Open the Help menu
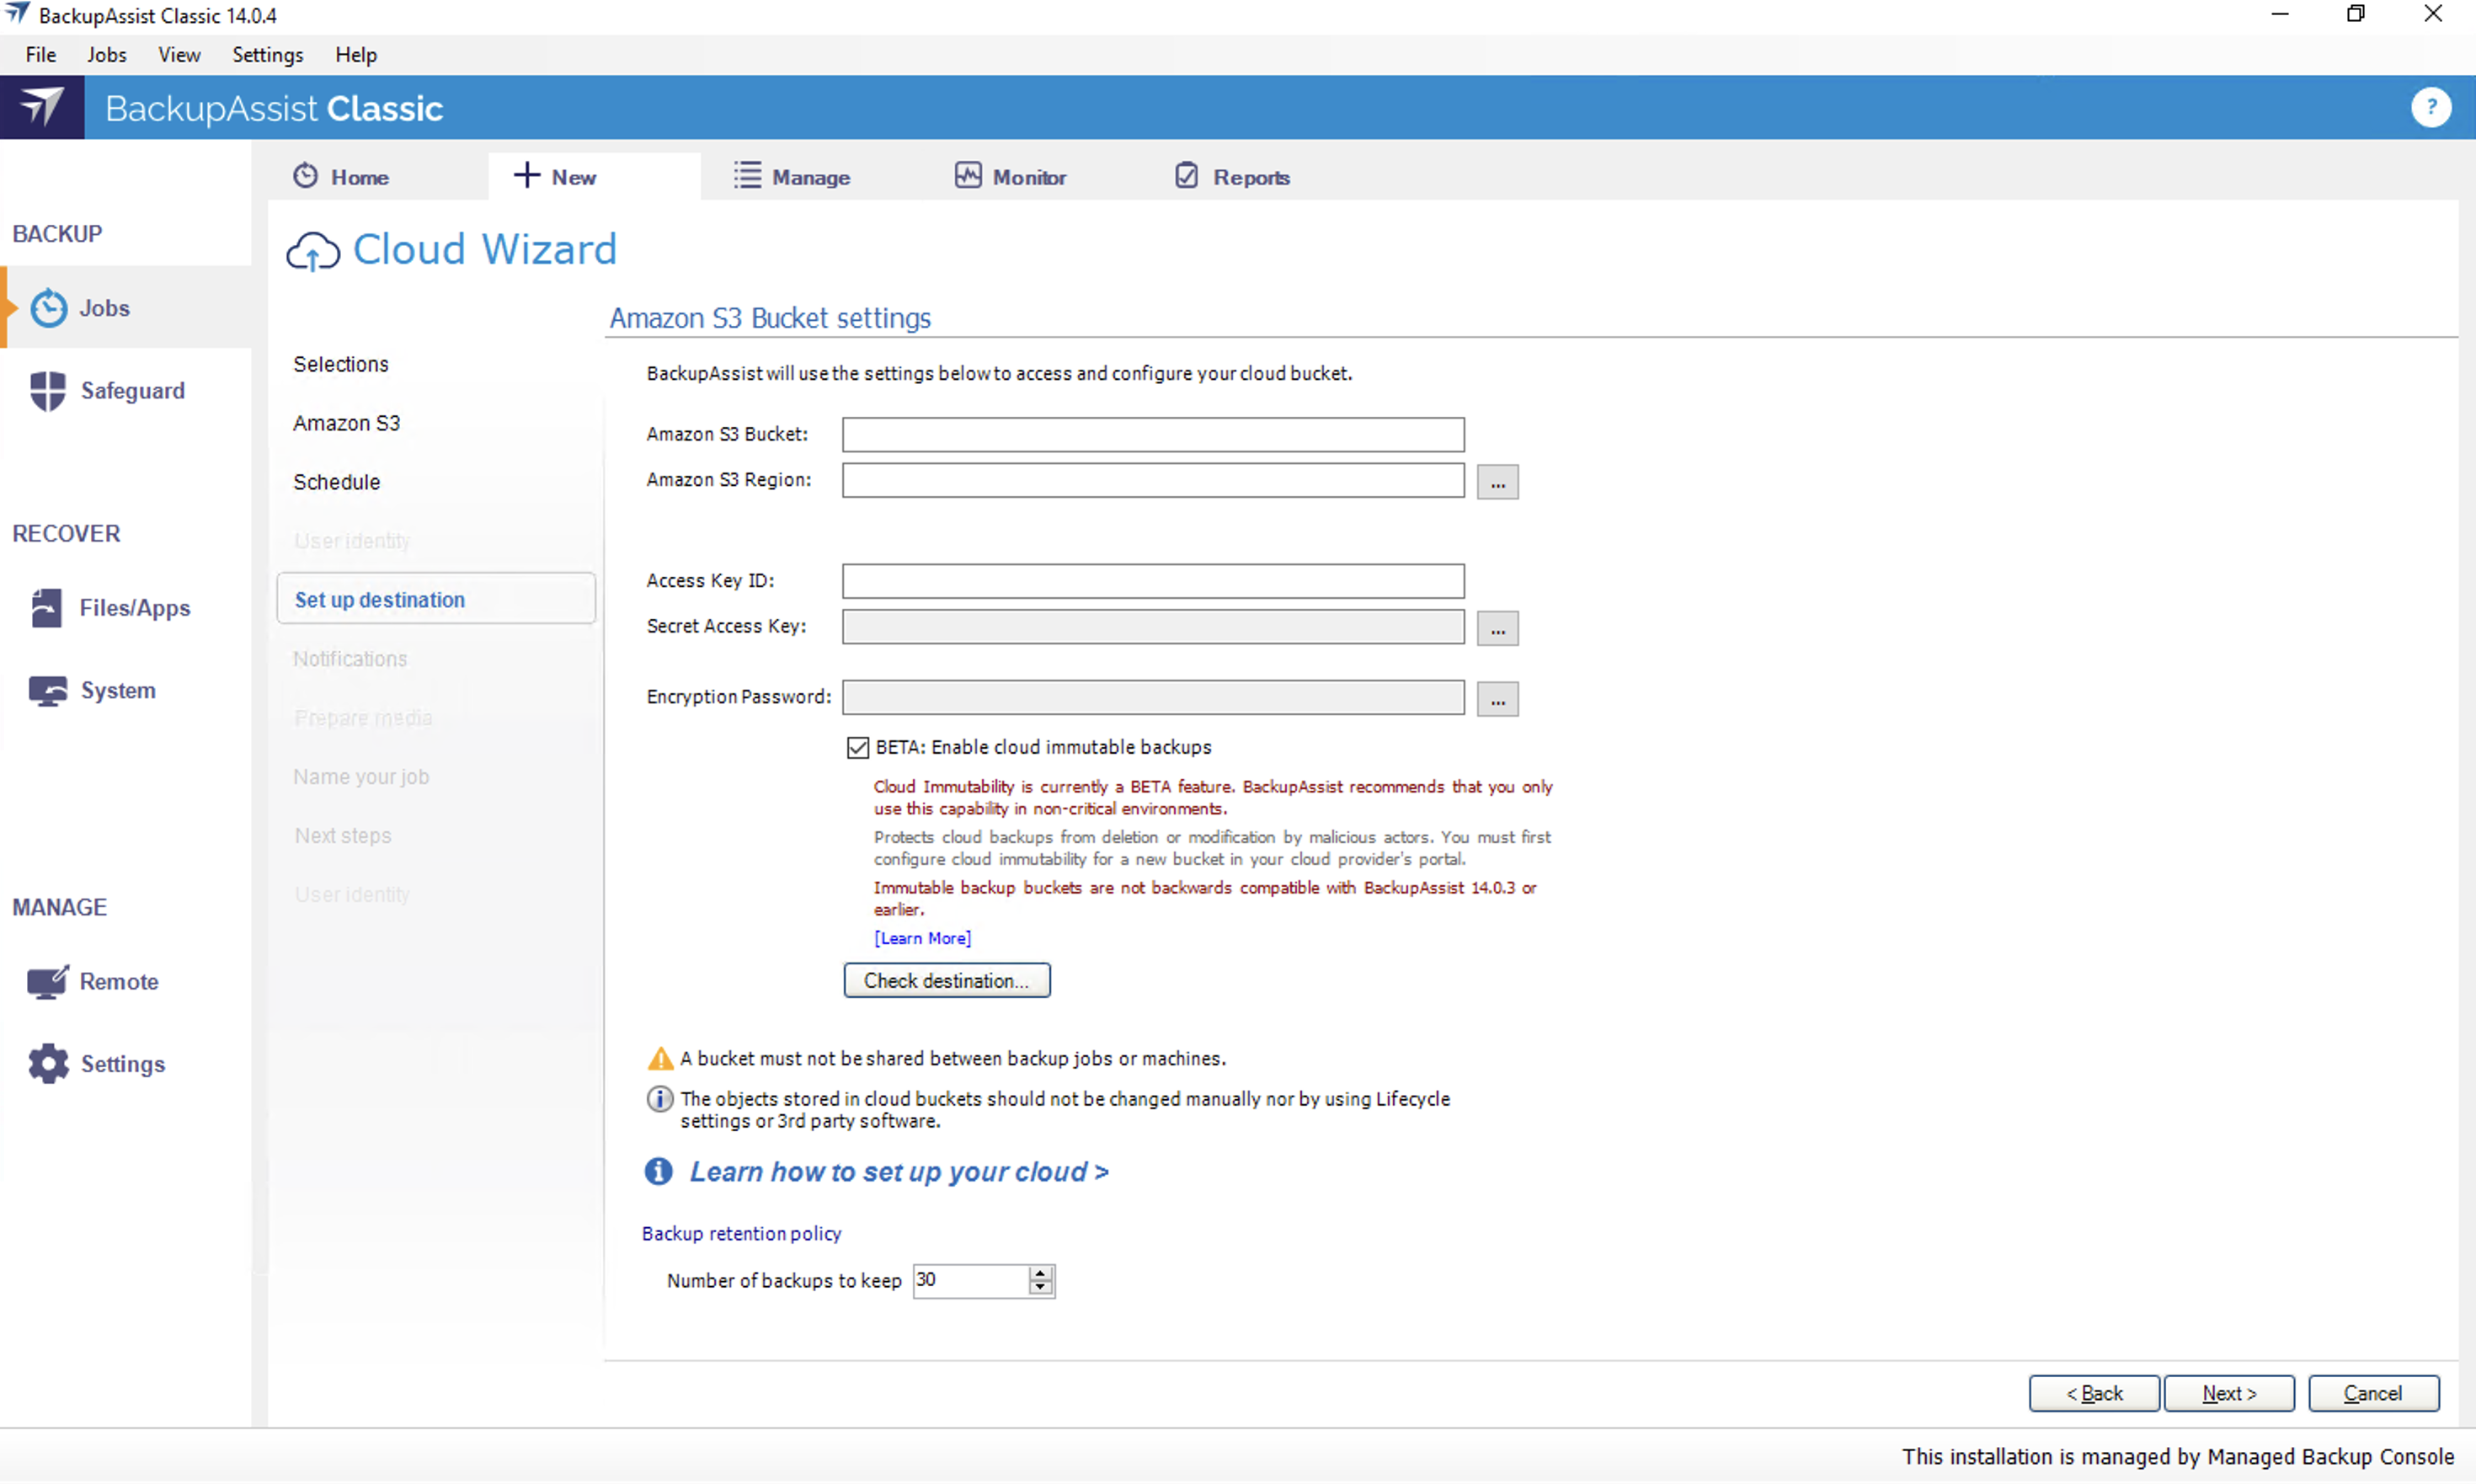2476x1484 pixels. pyautogui.click(x=356, y=55)
